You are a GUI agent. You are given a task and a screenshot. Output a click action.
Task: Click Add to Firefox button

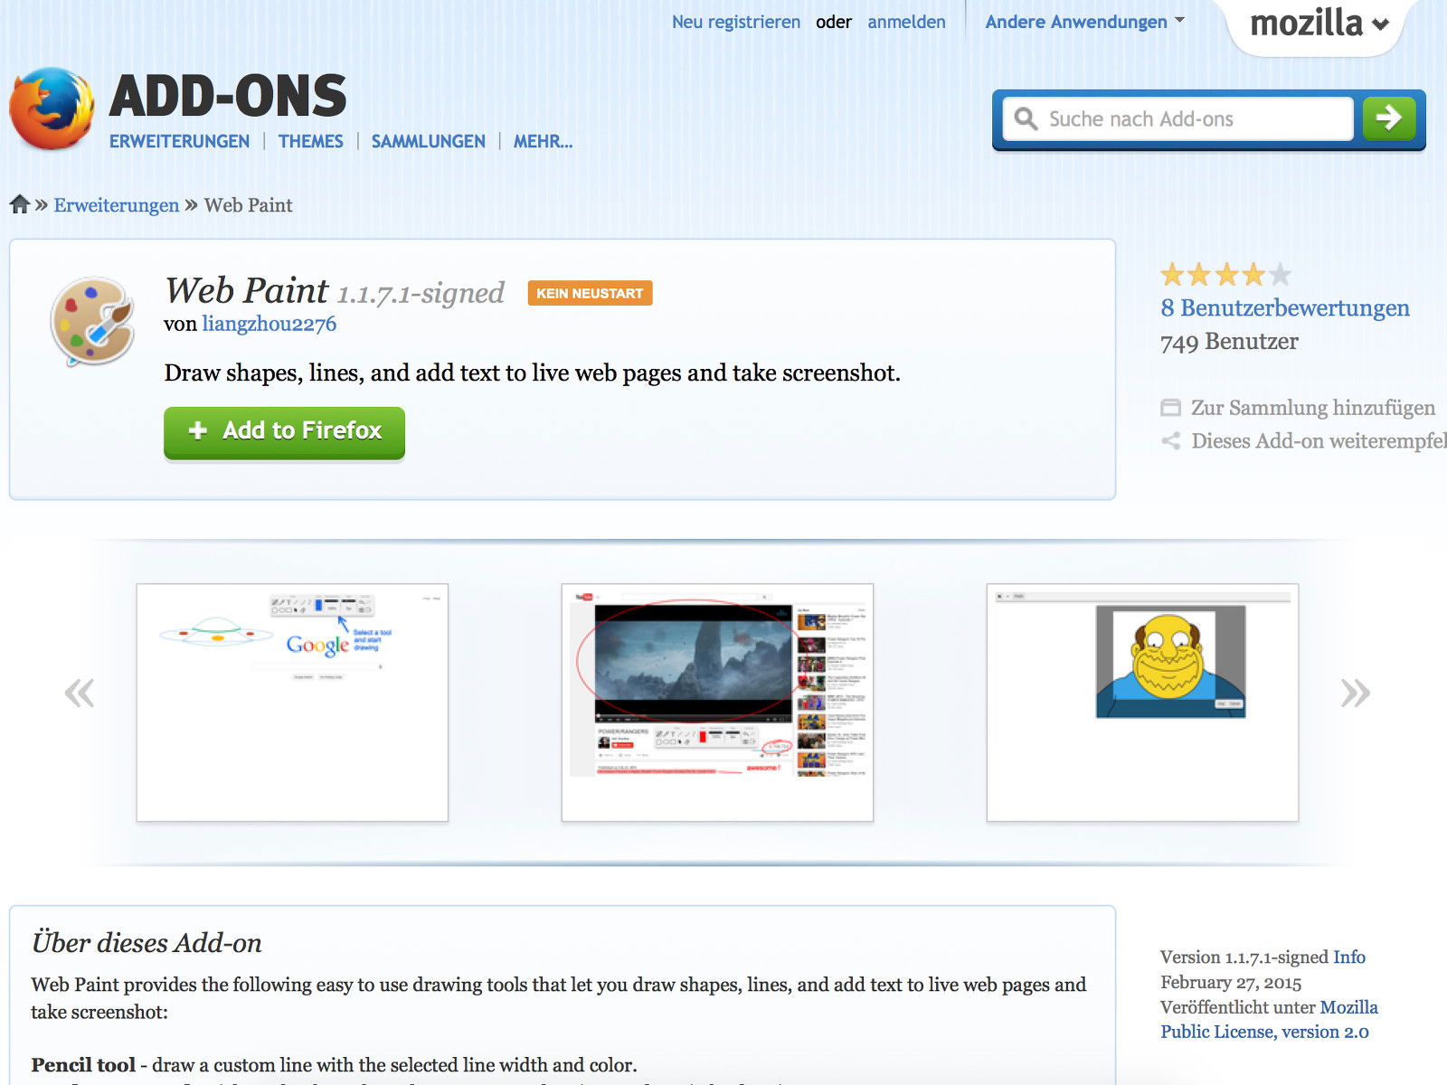pyautogui.click(x=284, y=432)
